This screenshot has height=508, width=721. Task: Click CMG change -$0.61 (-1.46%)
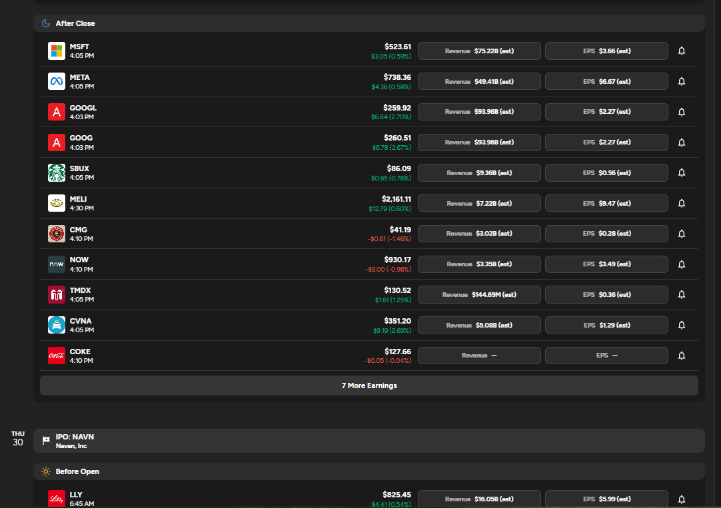pyautogui.click(x=389, y=239)
